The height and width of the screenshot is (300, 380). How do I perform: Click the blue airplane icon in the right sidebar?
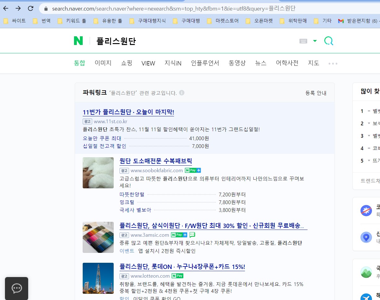click(366, 297)
